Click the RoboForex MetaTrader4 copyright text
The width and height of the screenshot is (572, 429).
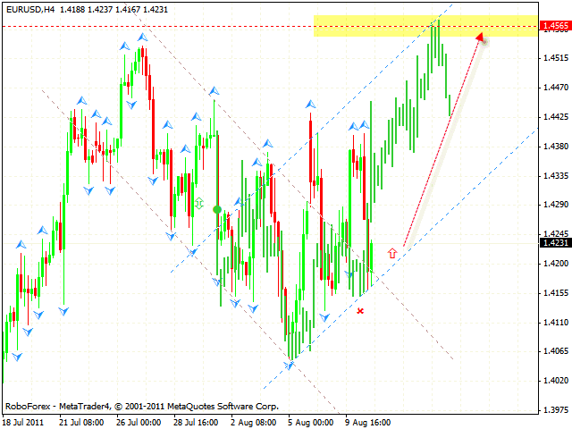click(x=142, y=406)
